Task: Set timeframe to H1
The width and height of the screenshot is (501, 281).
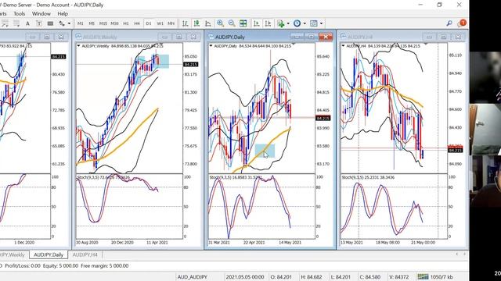Action: tap(126, 23)
